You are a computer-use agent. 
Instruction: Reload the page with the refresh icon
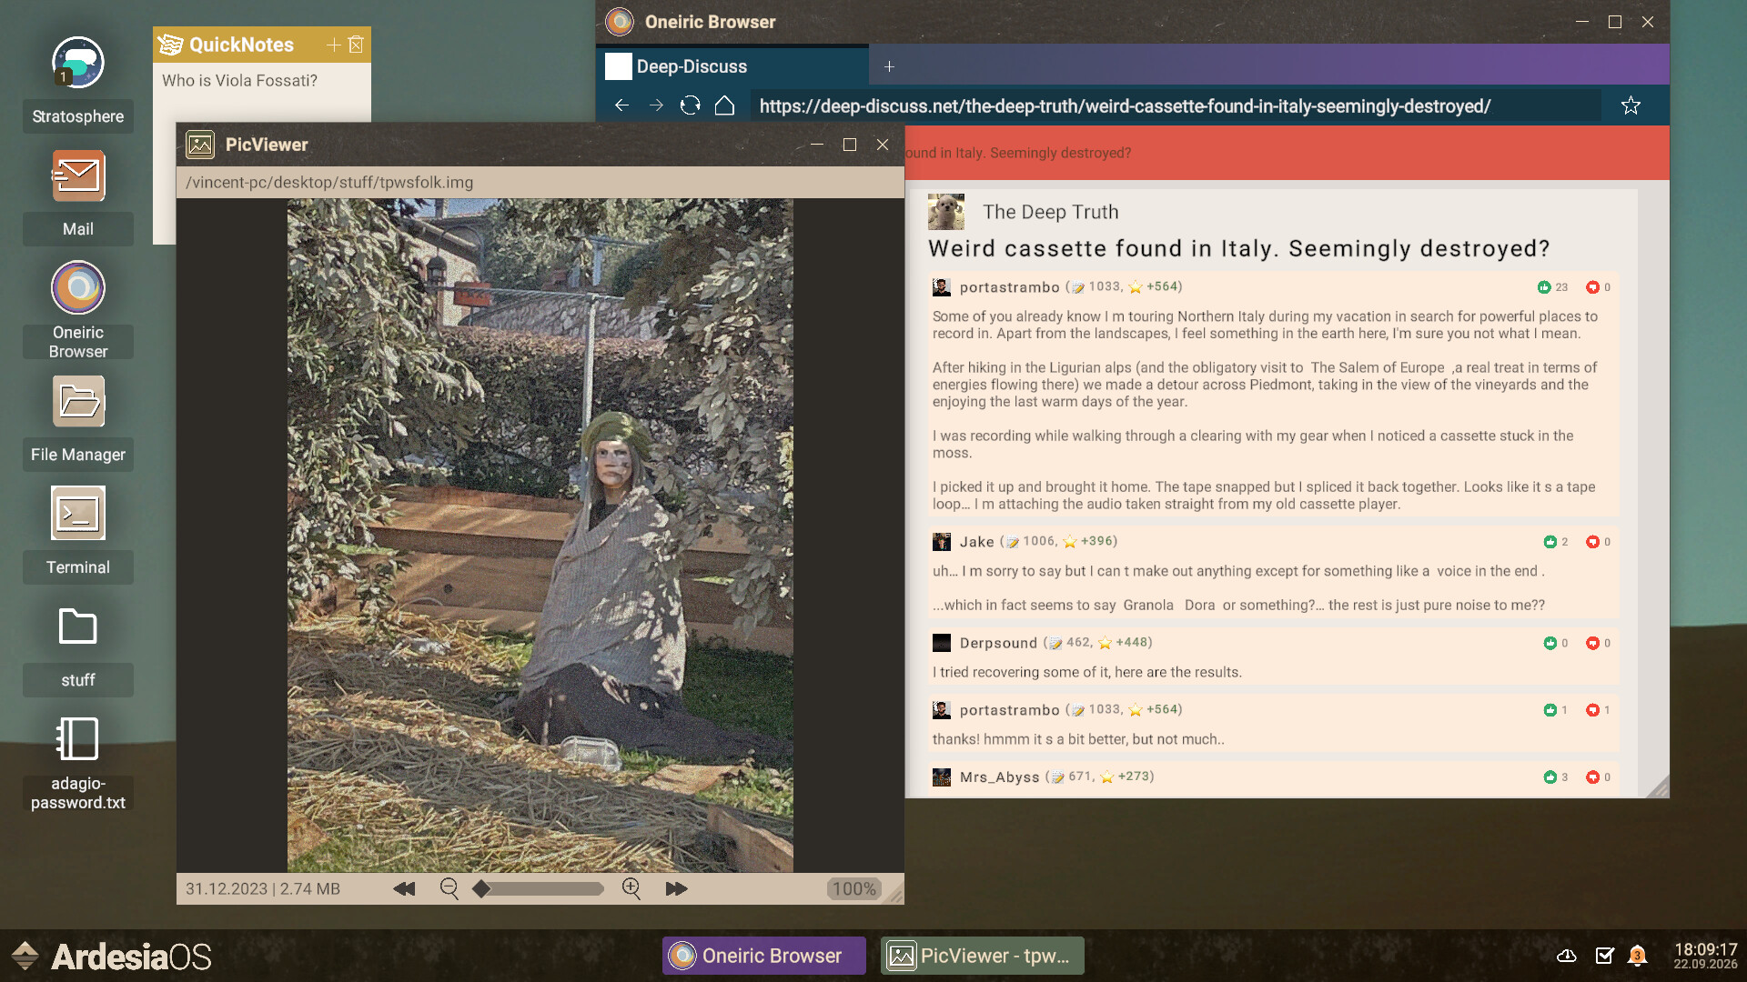pos(689,105)
